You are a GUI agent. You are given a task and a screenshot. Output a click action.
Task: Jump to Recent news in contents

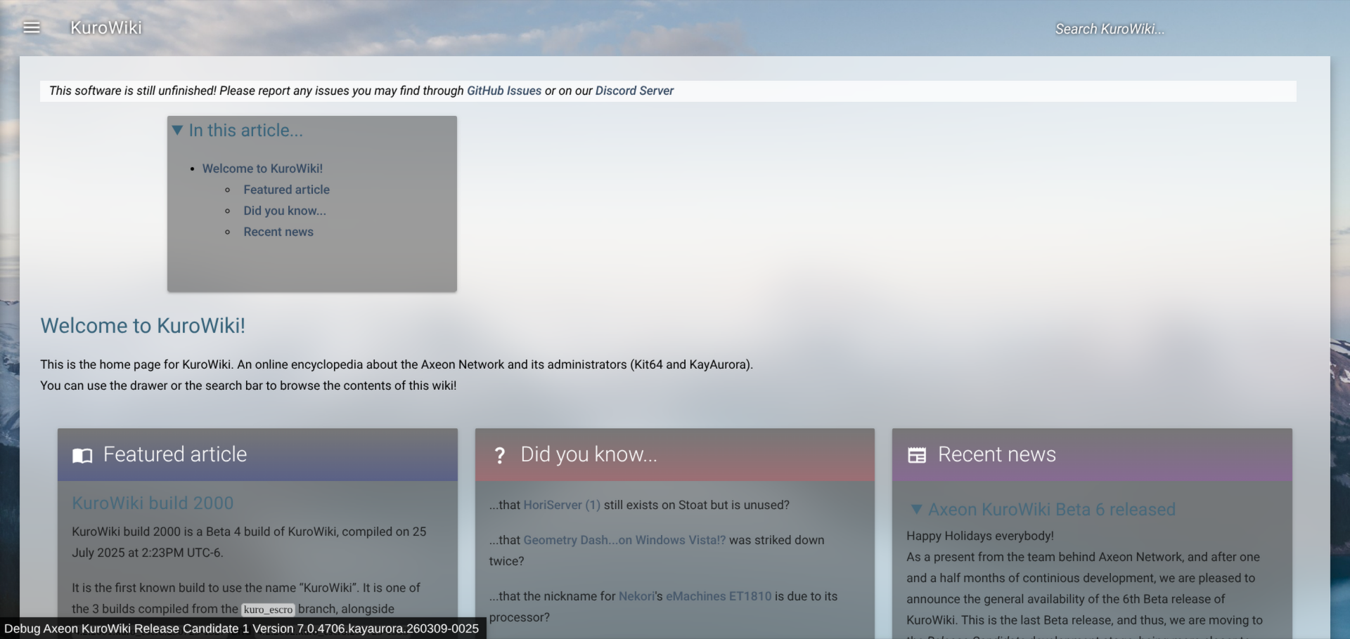tap(278, 232)
